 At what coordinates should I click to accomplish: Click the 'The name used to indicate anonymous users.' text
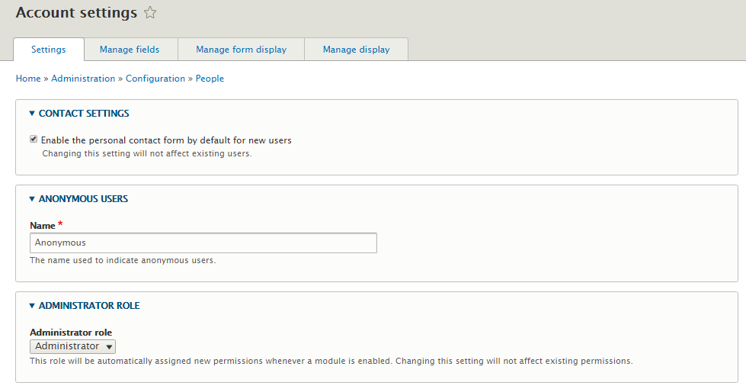coord(123,260)
